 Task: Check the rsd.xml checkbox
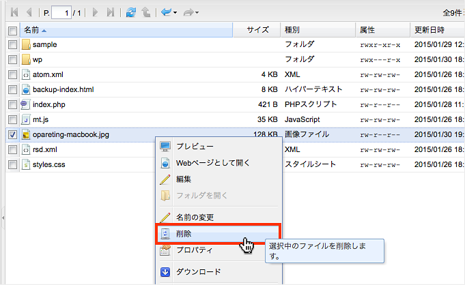12,149
